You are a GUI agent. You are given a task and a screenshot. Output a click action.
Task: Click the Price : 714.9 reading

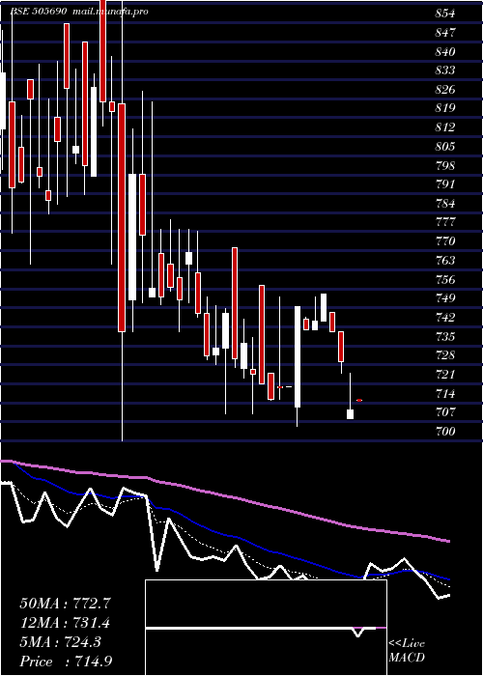(x=67, y=662)
